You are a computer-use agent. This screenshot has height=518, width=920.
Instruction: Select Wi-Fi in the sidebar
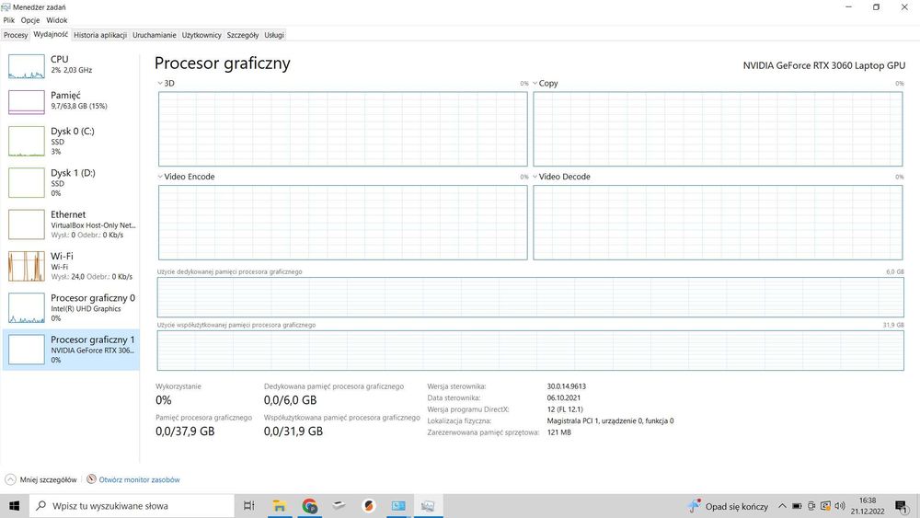tap(71, 266)
